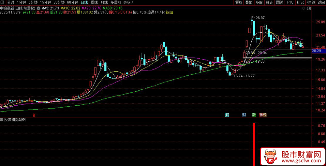Select the 周线 weekly tab
326x166 pixels.
point(94,3)
